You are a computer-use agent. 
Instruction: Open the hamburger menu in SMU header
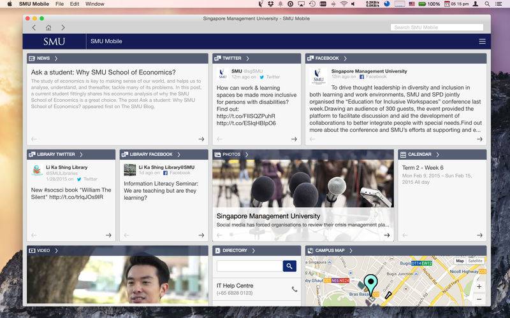[x=482, y=41]
